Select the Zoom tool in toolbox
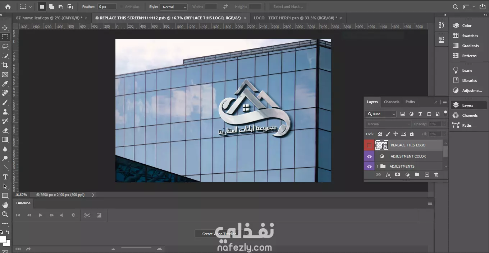This screenshot has height=253, width=489. [x=5, y=214]
